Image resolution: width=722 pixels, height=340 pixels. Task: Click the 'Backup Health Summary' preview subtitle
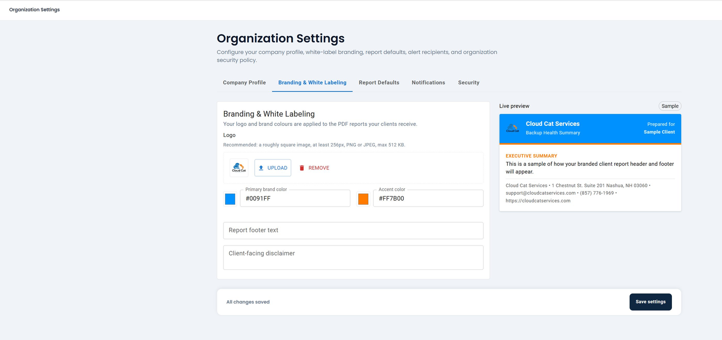click(x=553, y=133)
